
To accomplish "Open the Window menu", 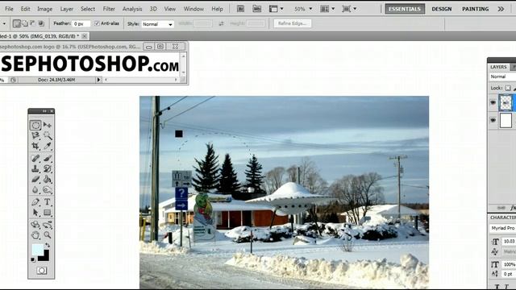I will tap(193, 9).
